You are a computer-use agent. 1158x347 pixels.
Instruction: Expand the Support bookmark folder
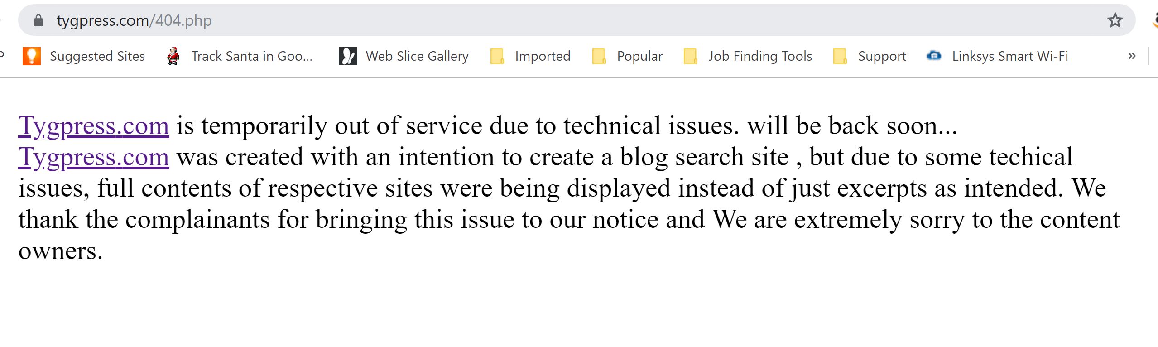881,56
